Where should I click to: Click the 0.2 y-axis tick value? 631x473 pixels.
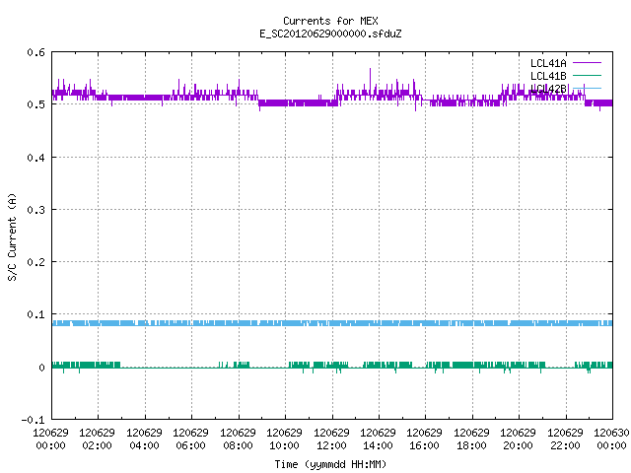36,262
